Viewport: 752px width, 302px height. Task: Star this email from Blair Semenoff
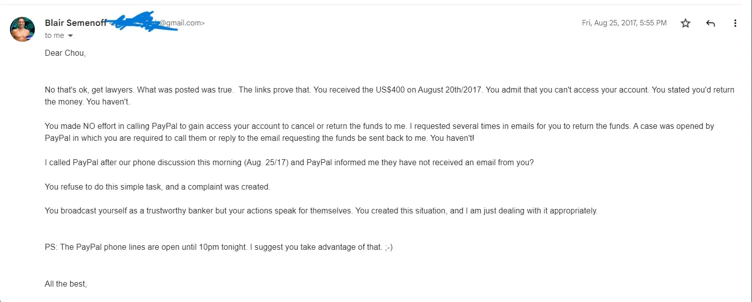point(685,23)
